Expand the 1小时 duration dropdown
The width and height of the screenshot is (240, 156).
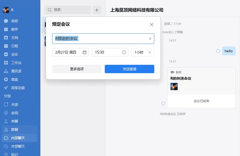click(143, 52)
